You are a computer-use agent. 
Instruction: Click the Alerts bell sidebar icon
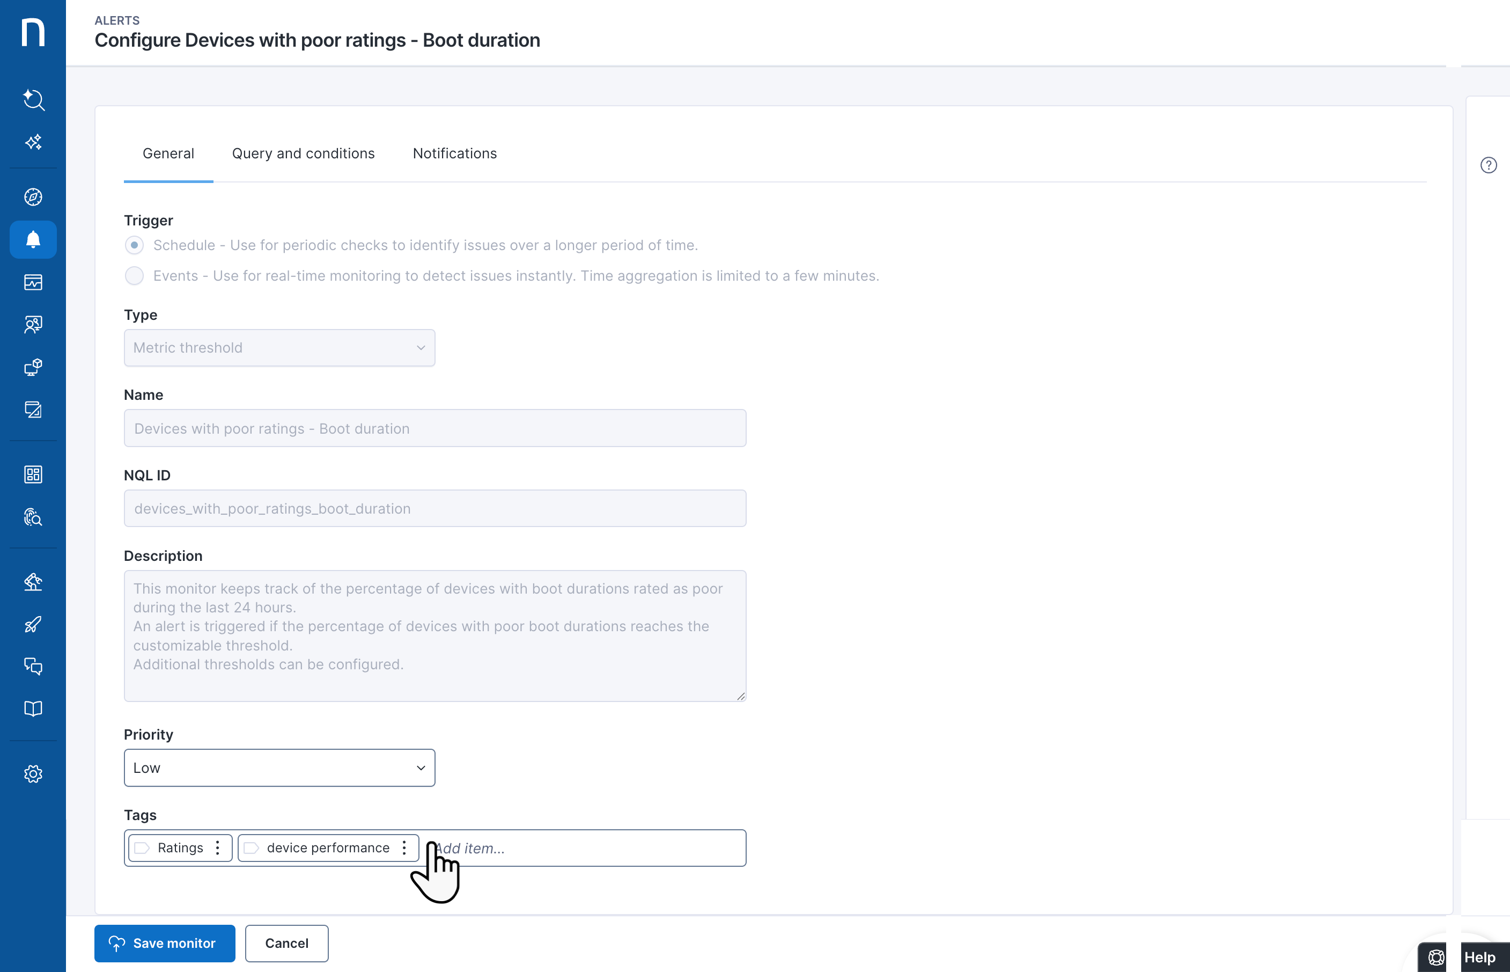(33, 239)
